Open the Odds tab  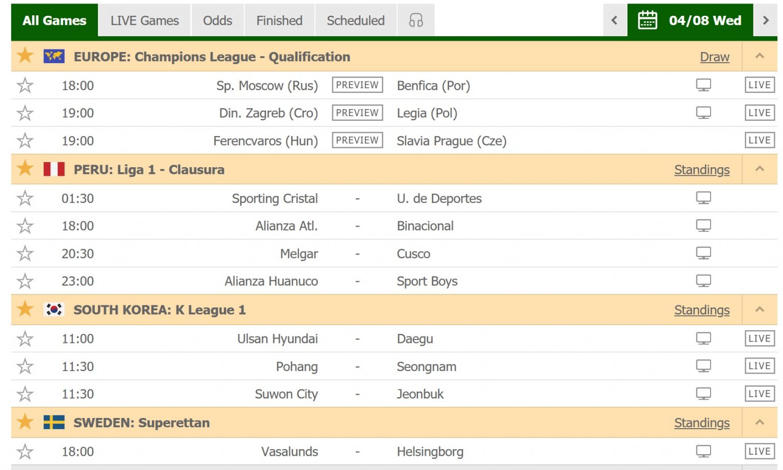218,20
